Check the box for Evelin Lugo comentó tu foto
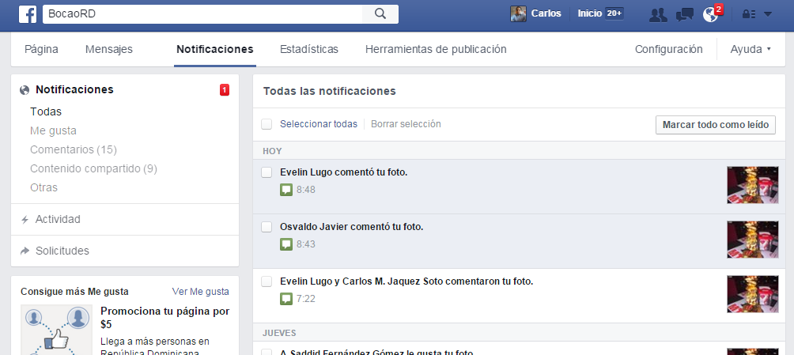The width and height of the screenshot is (794, 355). pyautogui.click(x=267, y=172)
